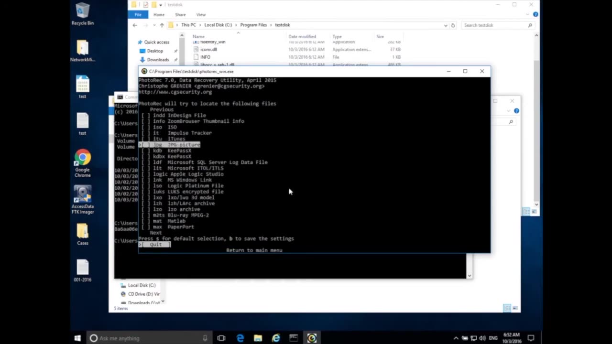The width and height of the screenshot is (612, 344).
Task: Click the volume icon in system tray
Action: 482,338
